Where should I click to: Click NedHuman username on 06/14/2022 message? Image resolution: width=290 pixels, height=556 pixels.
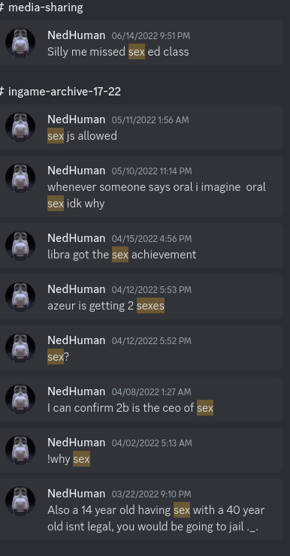point(76,35)
